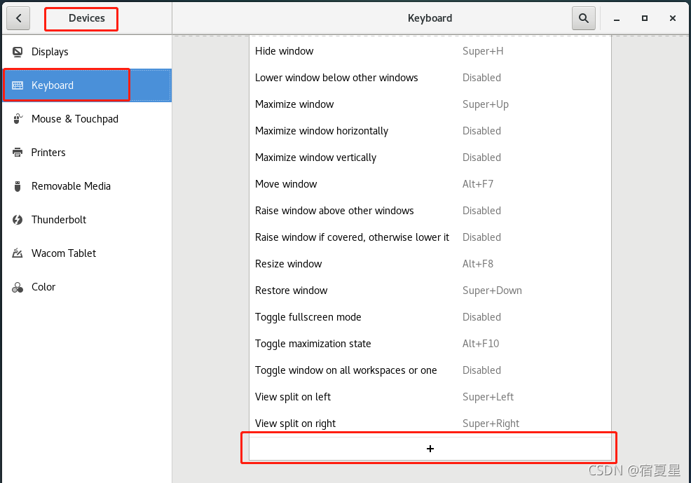Viewport: 691px width, 483px height.
Task: Edit Raise window above other windows
Action: (430, 211)
